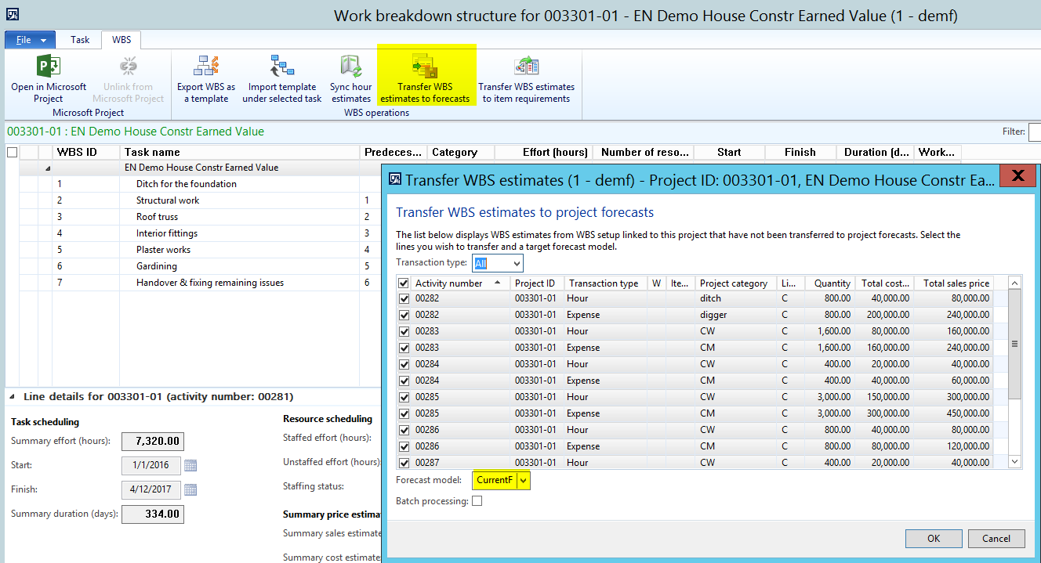Click Export WBS as a template icon
Image resolution: width=1041 pixels, height=563 pixels.
(x=206, y=67)
